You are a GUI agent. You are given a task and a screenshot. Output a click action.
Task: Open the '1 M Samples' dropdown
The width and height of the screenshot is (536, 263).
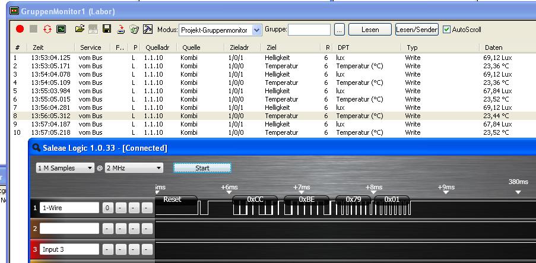pyautogui.click(x=65, y=168)
